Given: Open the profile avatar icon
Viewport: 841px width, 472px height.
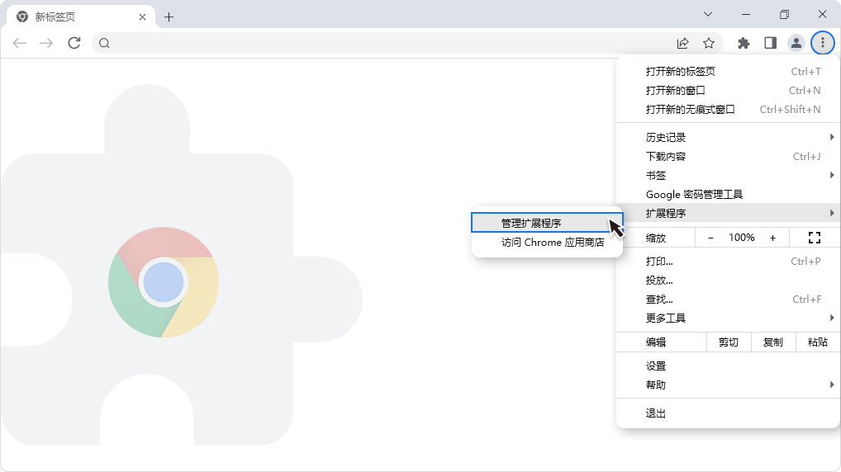Looking at the screenshot, I should 796,44.
